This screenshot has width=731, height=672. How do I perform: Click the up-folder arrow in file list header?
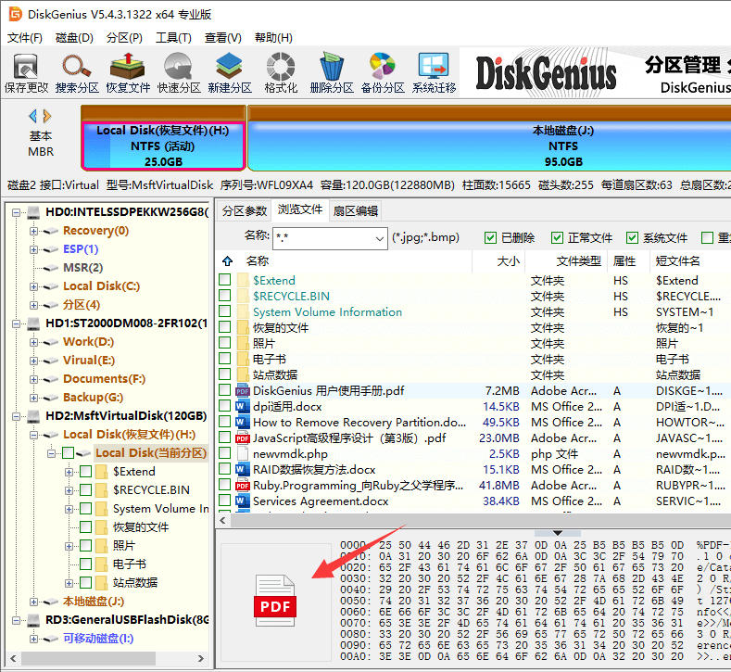(227, 261)
